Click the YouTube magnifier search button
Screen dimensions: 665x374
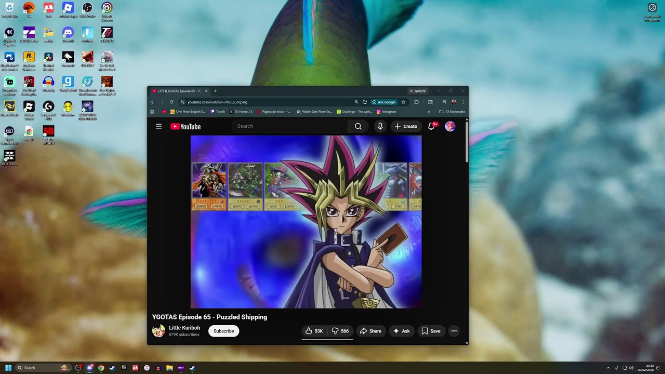(x=358, y=126)
